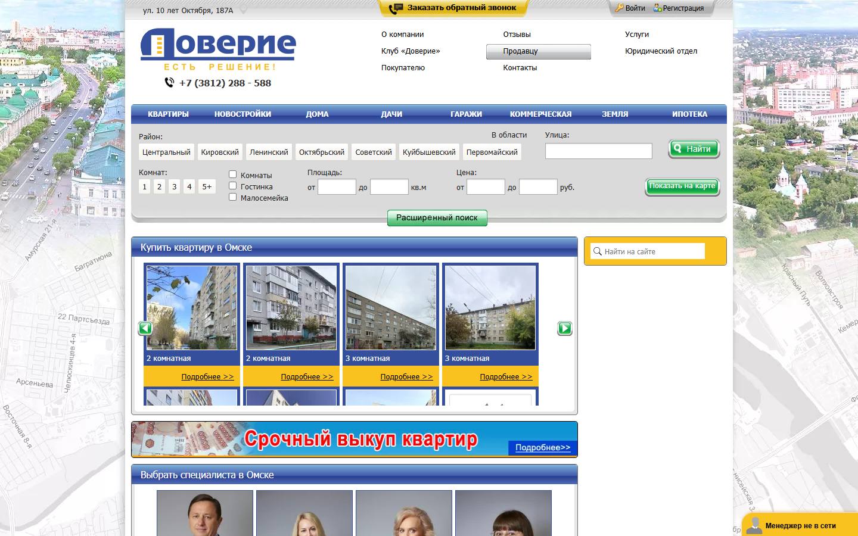This screenshot has width=858, height=536.
Task: Click the В области link
Action: 509,135
